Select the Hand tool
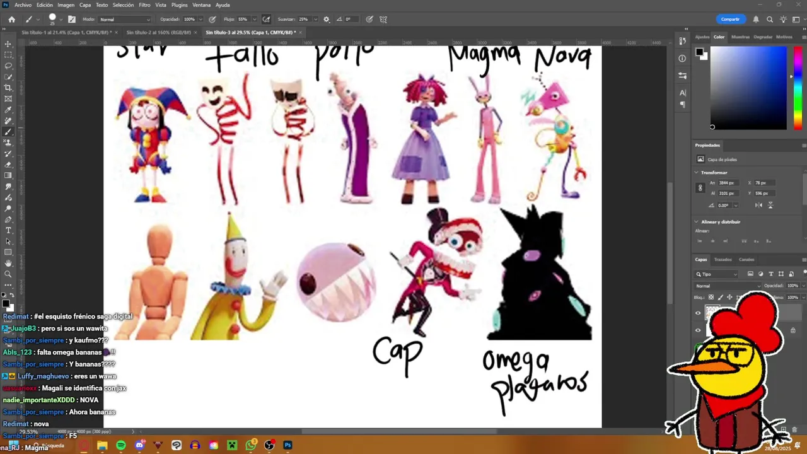 (x=8, y=263)
